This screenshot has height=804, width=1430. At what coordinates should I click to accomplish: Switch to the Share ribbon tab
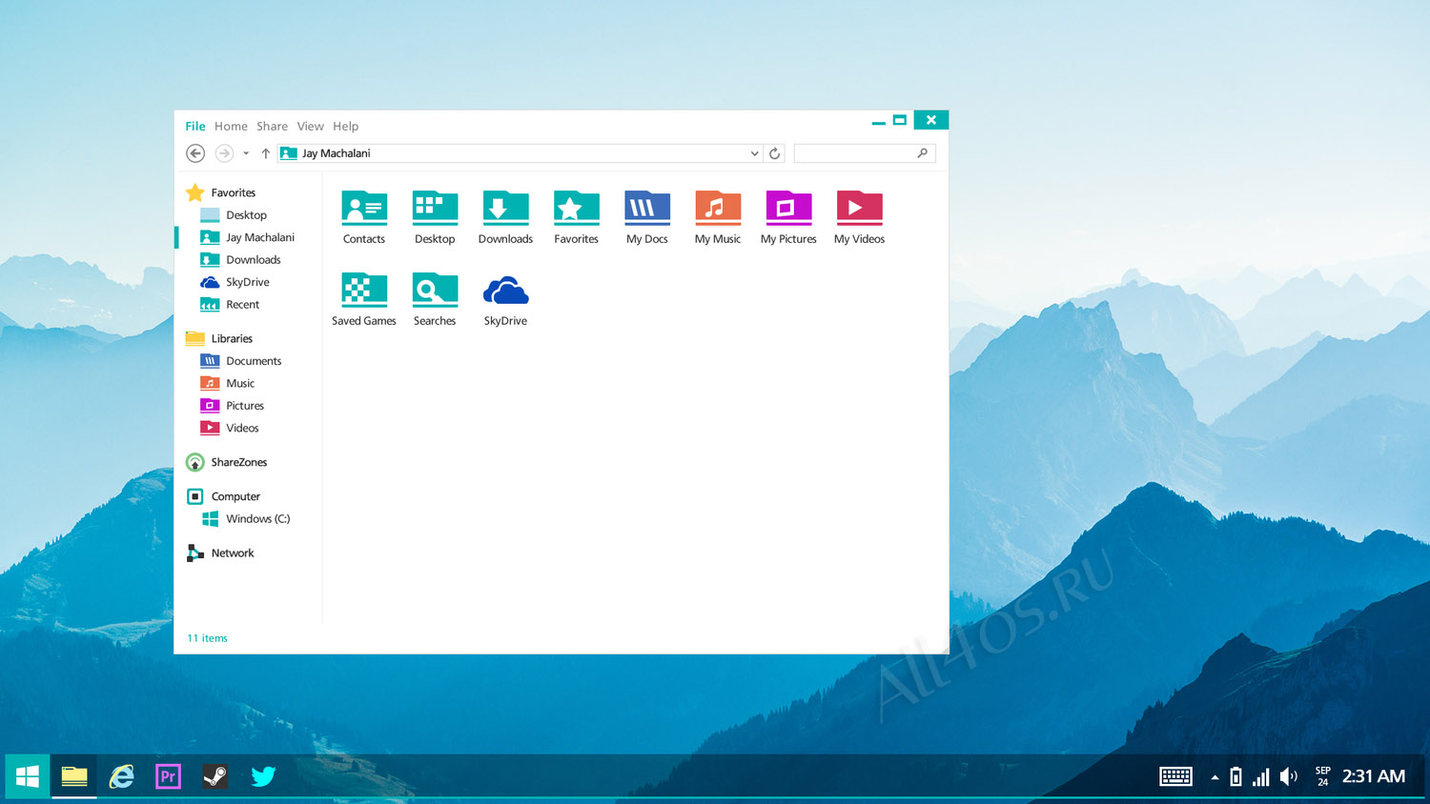(272, 126)
